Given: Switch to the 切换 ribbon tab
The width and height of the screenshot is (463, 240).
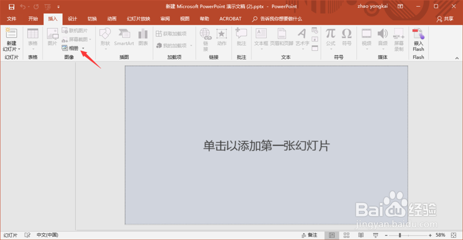Looking at the screenshot, I should tap(92, 19).
